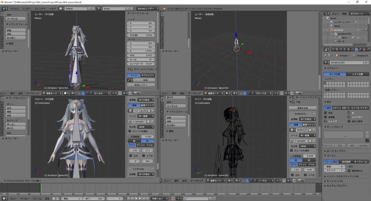This screenshot has height=201, width=371.
Task: Open the ウィンドウ (Window) menu
Action: [x=40, y=9]
